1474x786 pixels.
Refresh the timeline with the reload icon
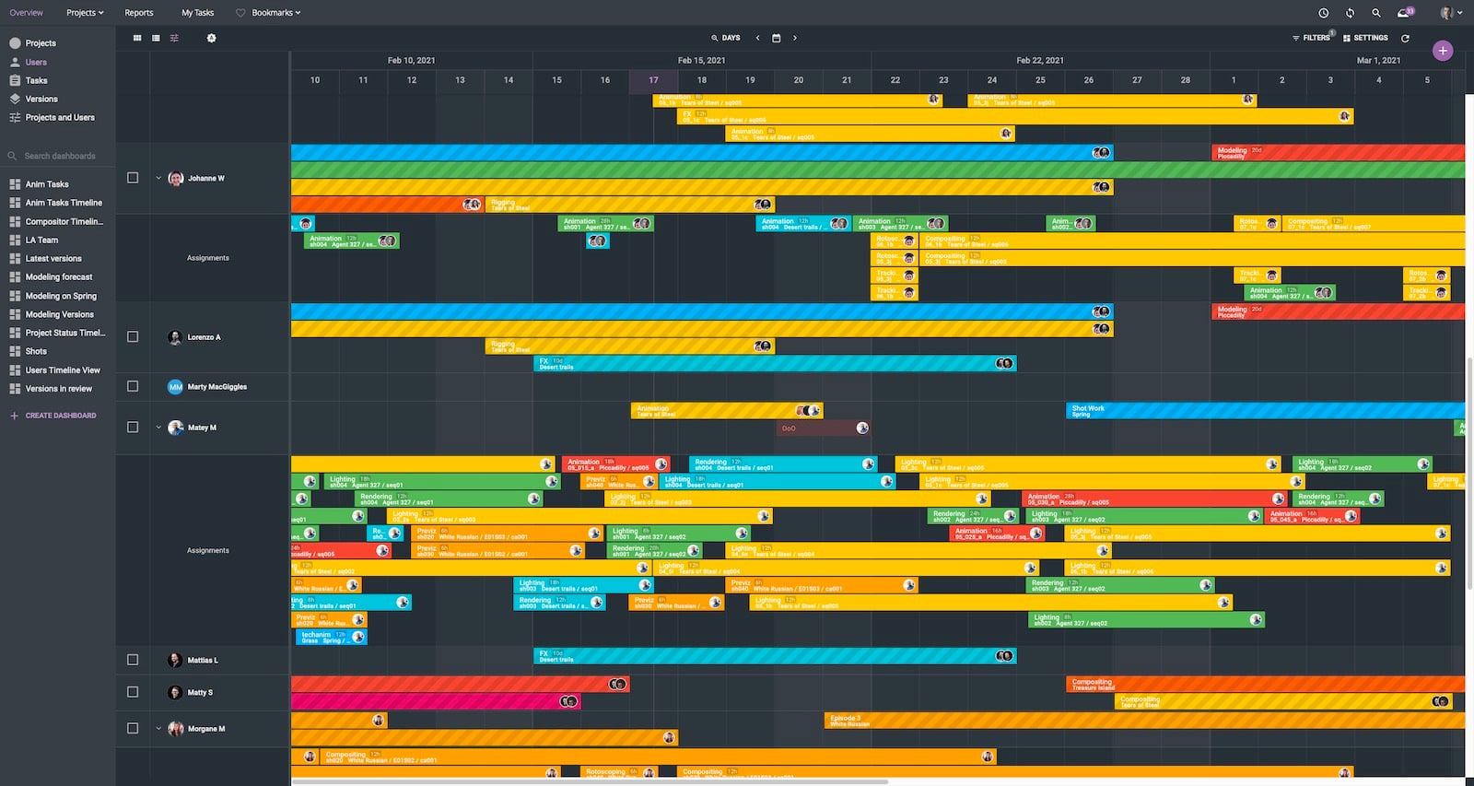1405,38
